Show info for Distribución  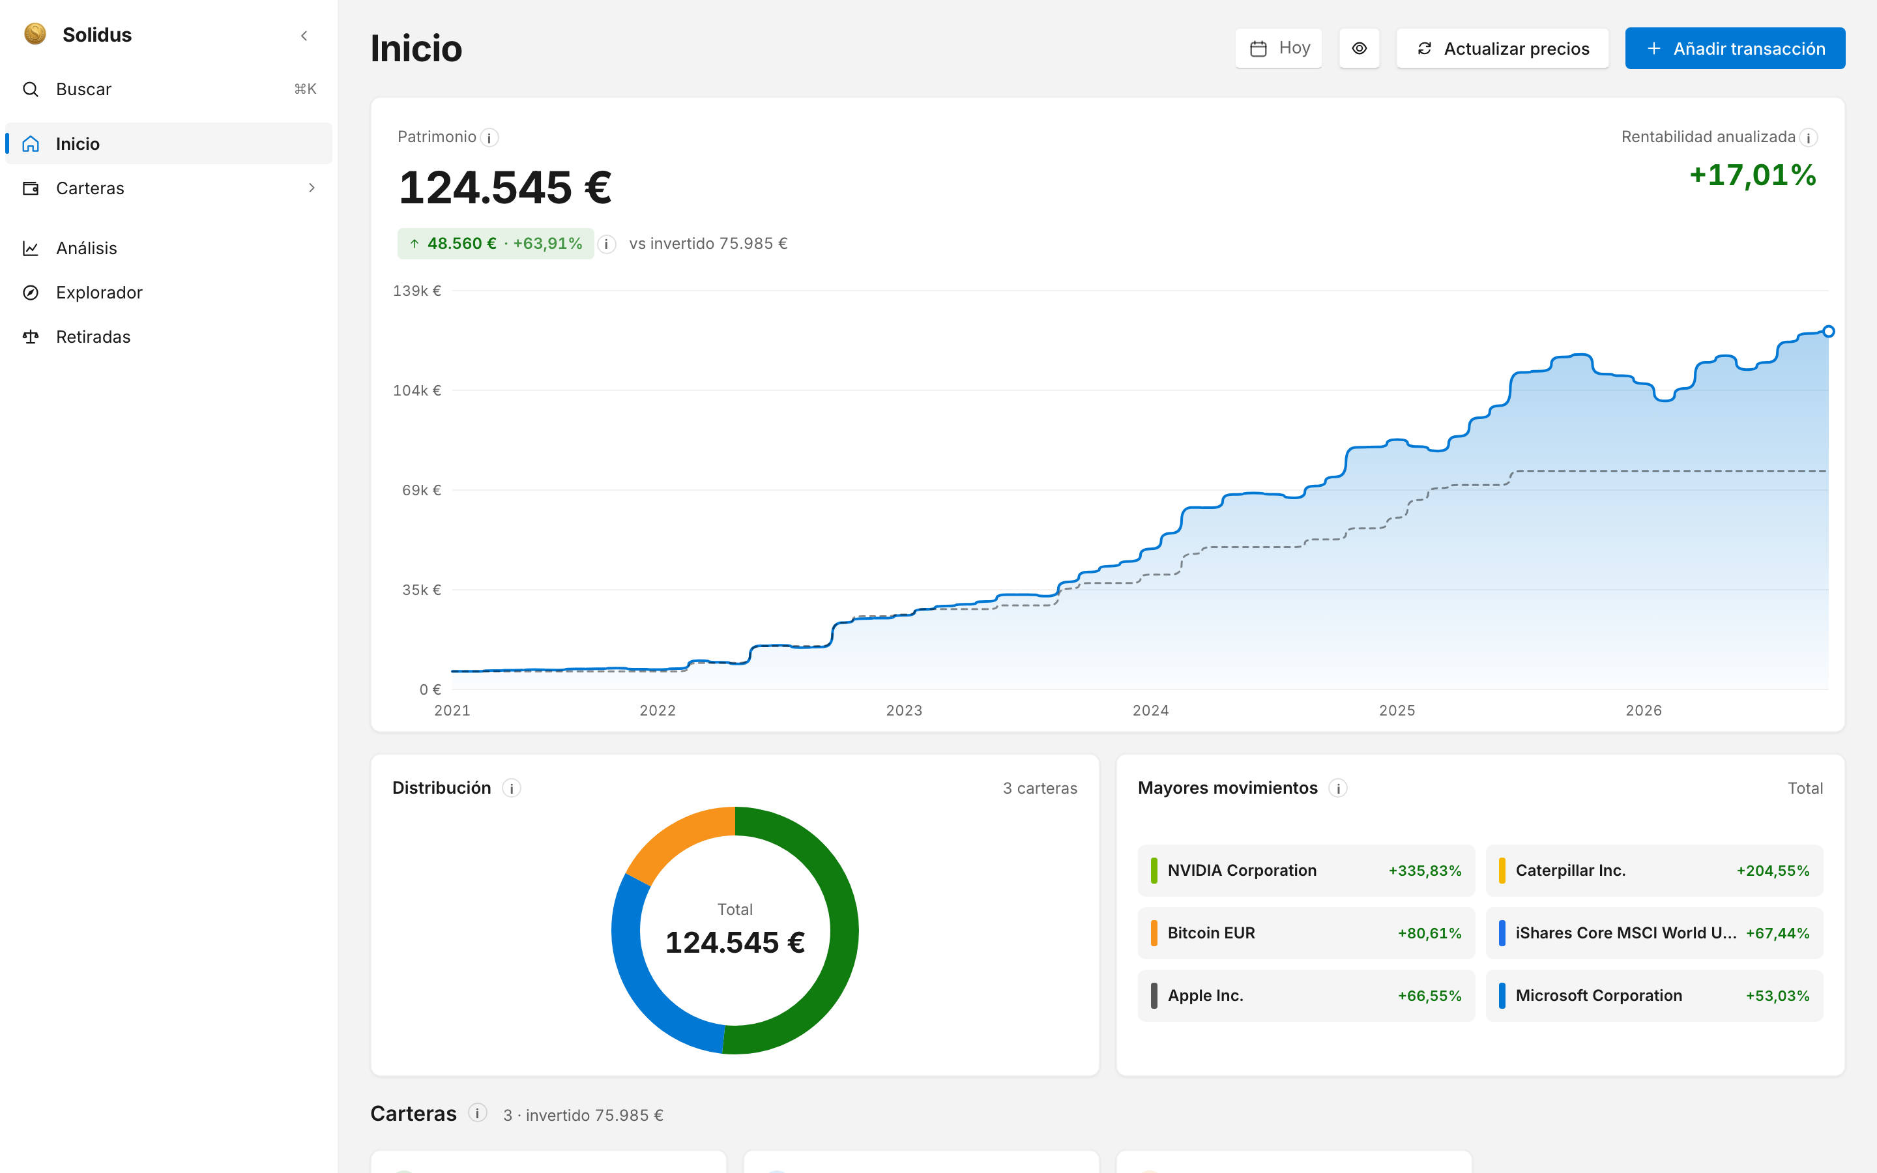[511, 789]
